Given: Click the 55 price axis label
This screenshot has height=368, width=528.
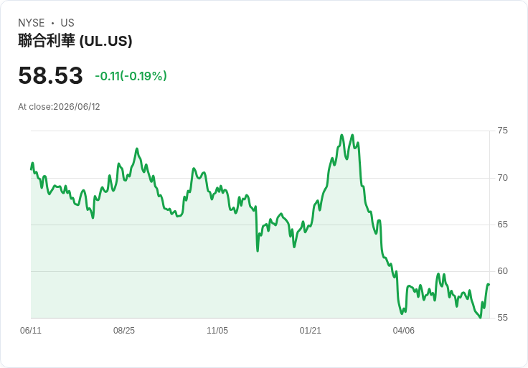Looking at the screenshot, I should click(x=502, y=318).
